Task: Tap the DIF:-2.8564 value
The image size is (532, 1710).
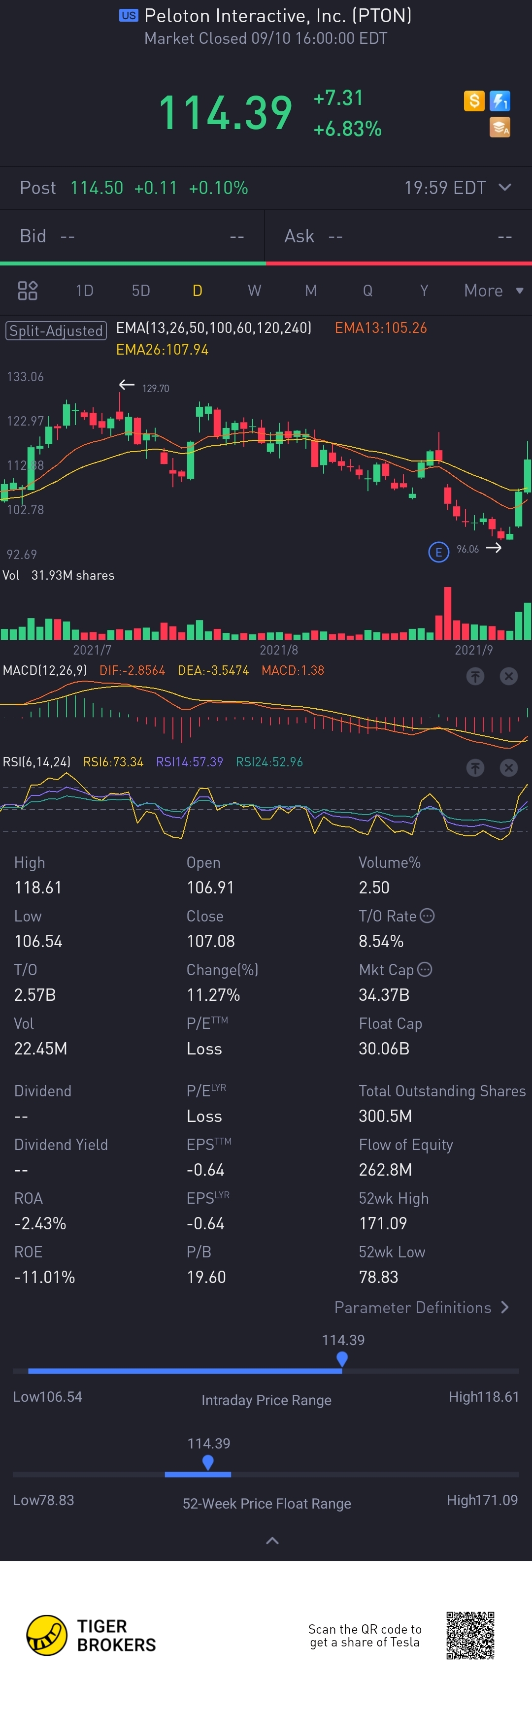Action: click(x=132, y=670)
